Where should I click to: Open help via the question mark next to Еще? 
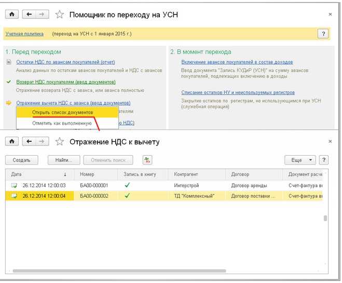tap(324, 160)
